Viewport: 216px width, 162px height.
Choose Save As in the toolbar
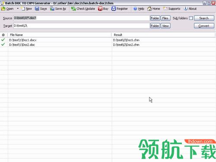tap(58, 9)
